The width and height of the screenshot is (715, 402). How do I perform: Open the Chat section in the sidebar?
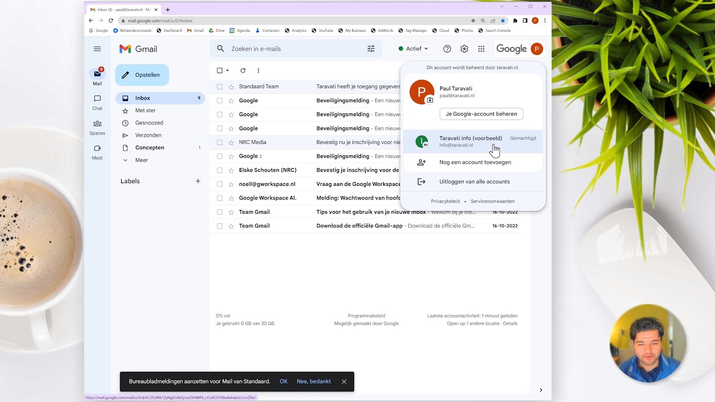tap(97, 102)
